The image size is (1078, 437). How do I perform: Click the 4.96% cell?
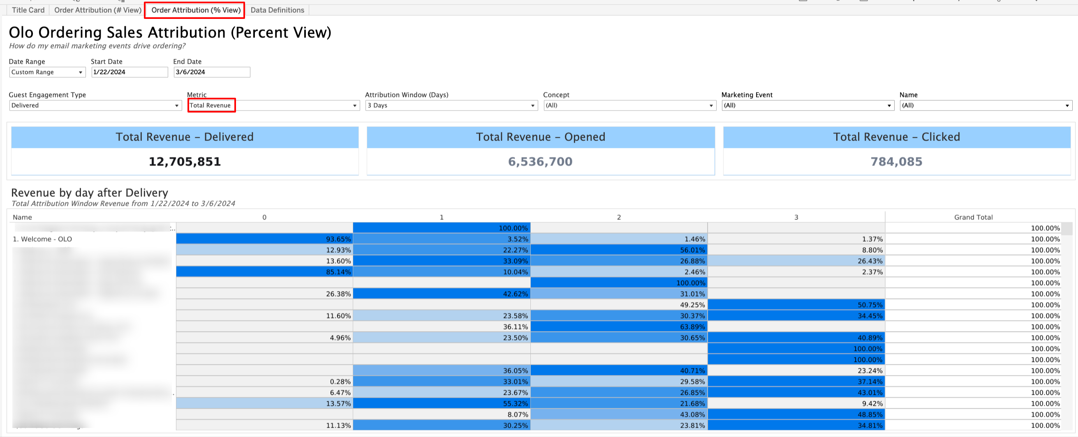coord(264,338)
